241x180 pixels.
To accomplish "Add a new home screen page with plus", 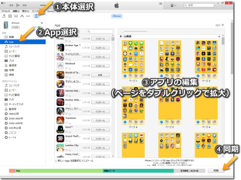I will tap(219, 36).
